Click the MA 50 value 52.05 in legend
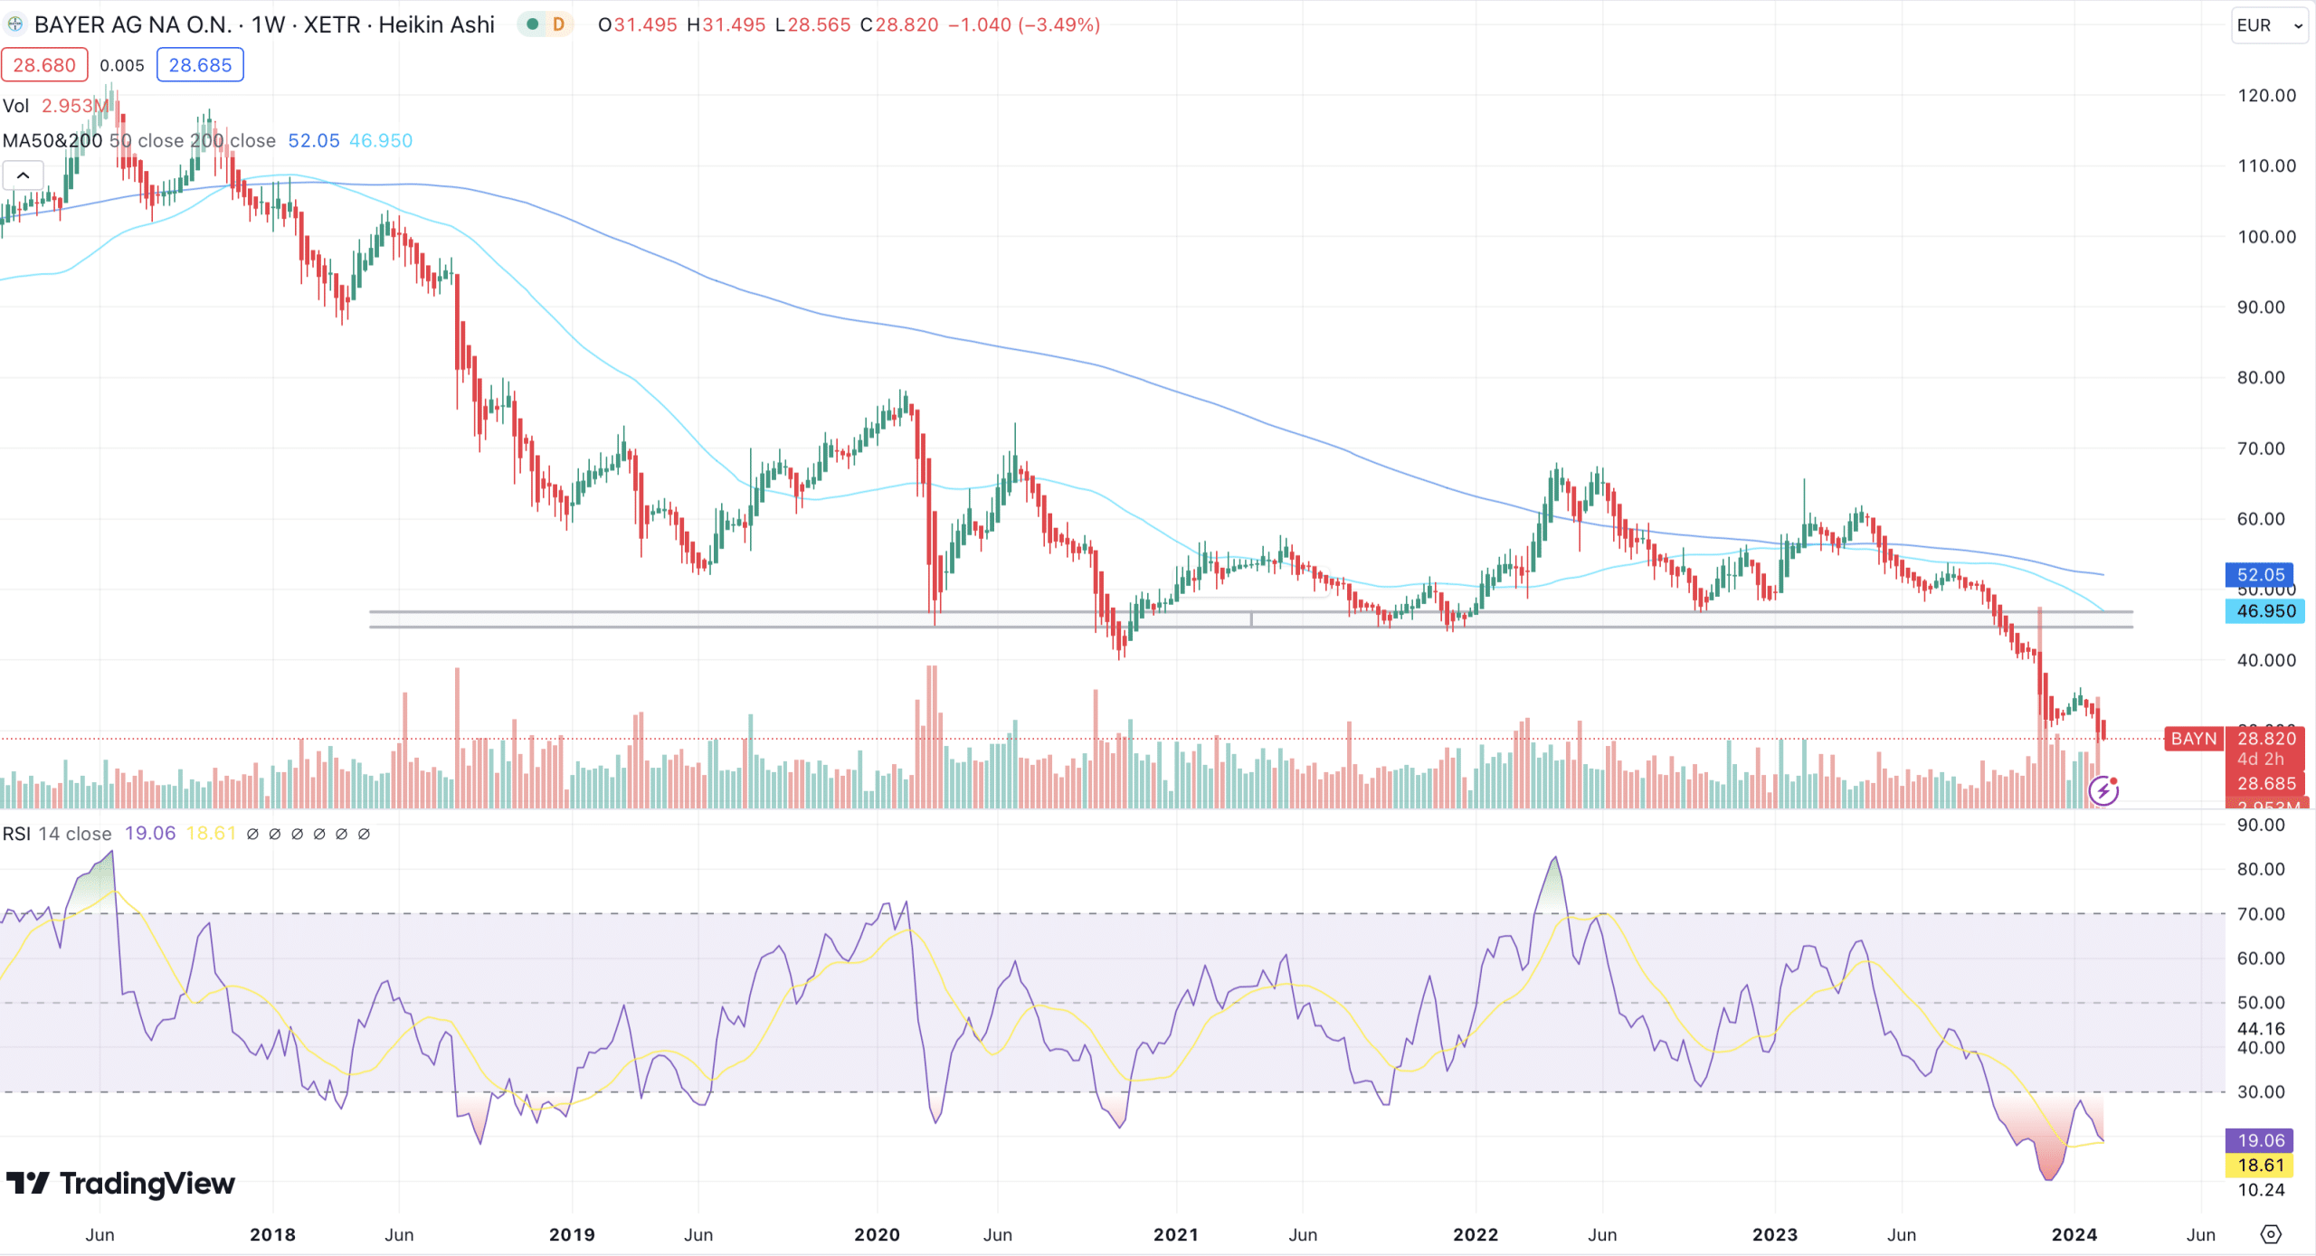Screen dimensions: 2316x1256 coord(314,141)
